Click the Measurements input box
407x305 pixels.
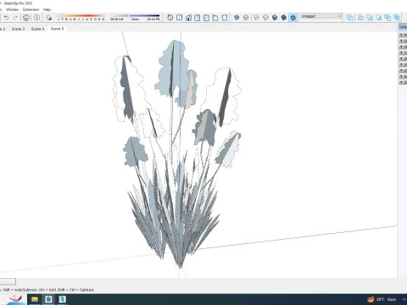point(8,281)
